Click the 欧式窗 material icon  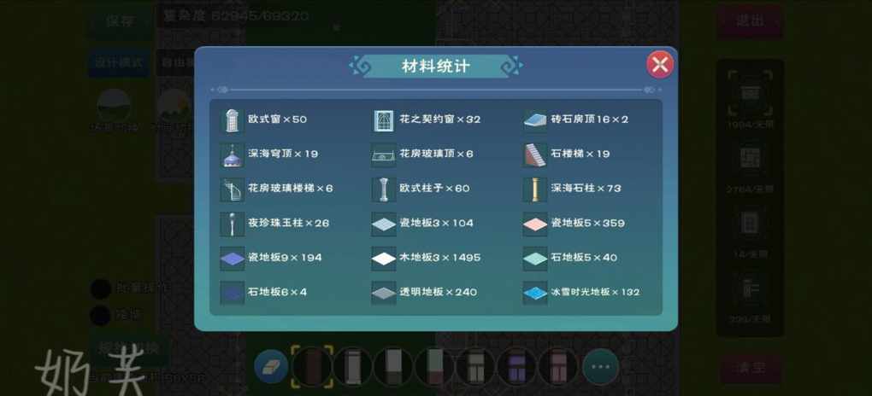232,120
